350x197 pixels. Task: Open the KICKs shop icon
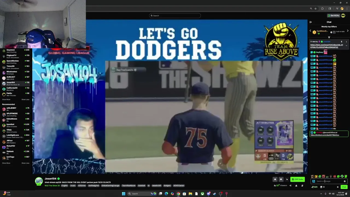tap(321, 187)
